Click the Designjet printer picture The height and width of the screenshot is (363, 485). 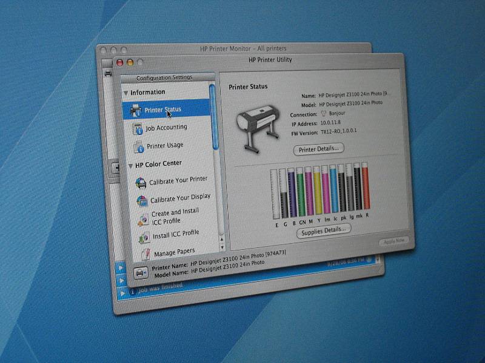click(258, 129)
